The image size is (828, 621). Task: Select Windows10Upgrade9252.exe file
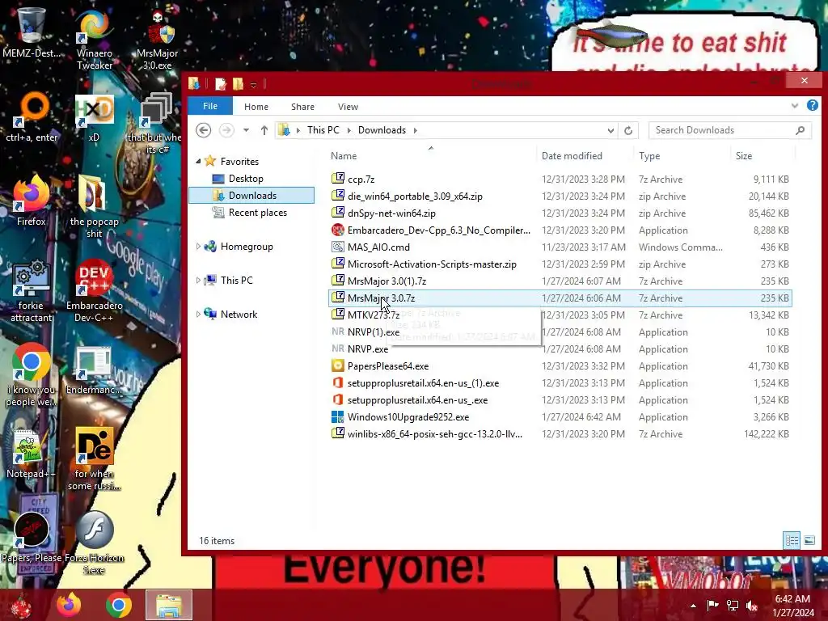click(560, 417)
